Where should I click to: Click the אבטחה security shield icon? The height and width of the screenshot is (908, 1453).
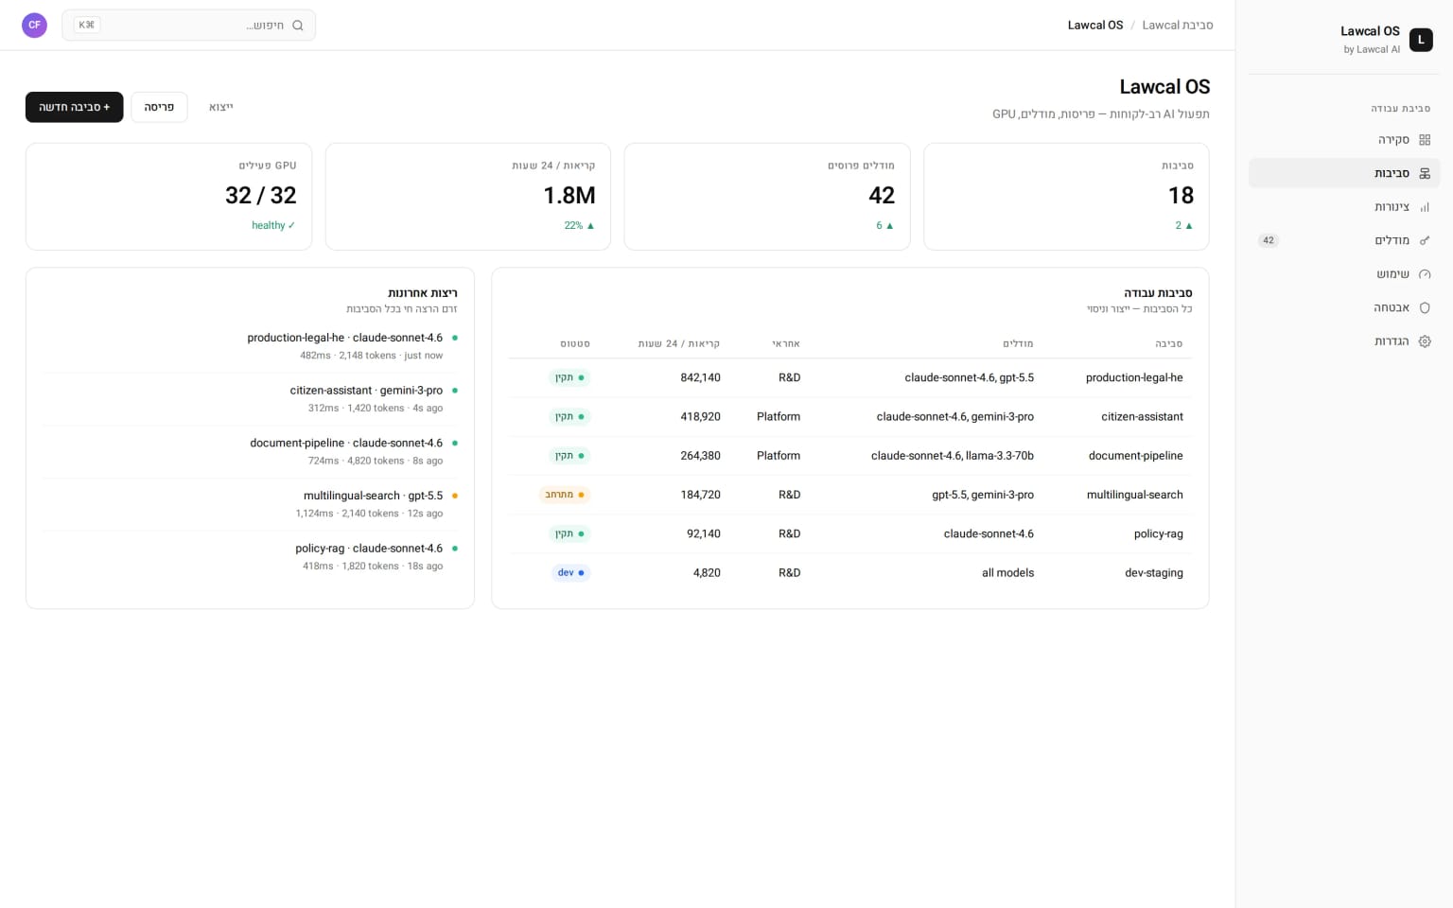click(x=1425, y=307)
